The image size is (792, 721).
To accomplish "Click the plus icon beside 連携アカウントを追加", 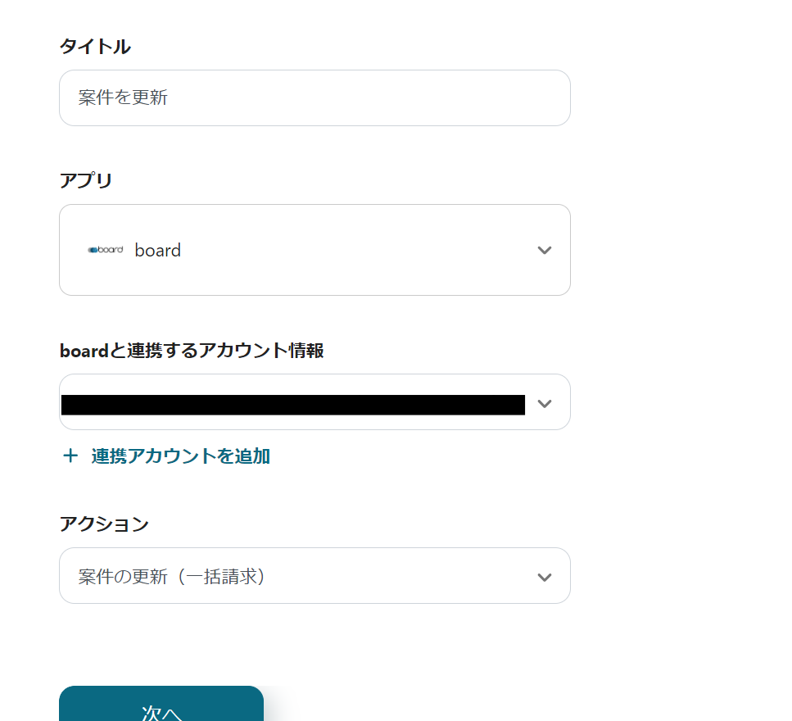I will click(70, 456).
